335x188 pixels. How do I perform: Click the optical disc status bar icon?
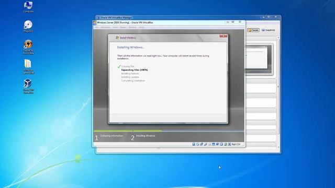198,144
